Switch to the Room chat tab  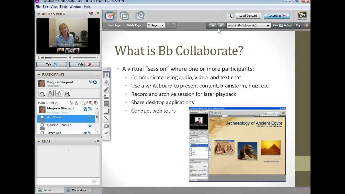click(50, 190)
